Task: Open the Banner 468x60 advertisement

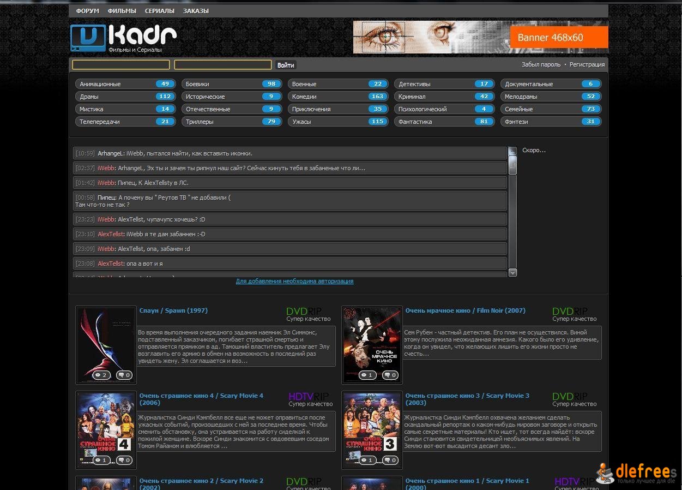Action: tap(480, 37)
